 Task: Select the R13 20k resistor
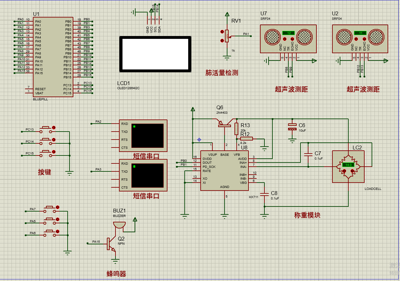pyautogui.click(x=236, y=129)
